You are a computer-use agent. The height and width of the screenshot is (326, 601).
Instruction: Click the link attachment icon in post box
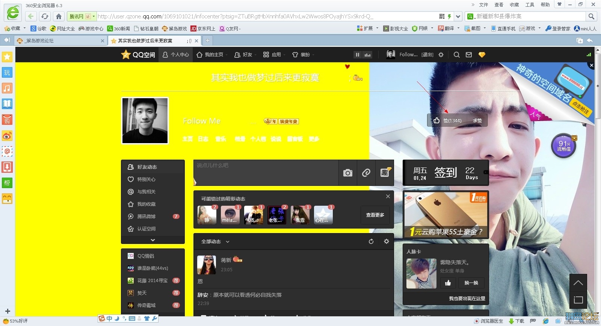366,173
